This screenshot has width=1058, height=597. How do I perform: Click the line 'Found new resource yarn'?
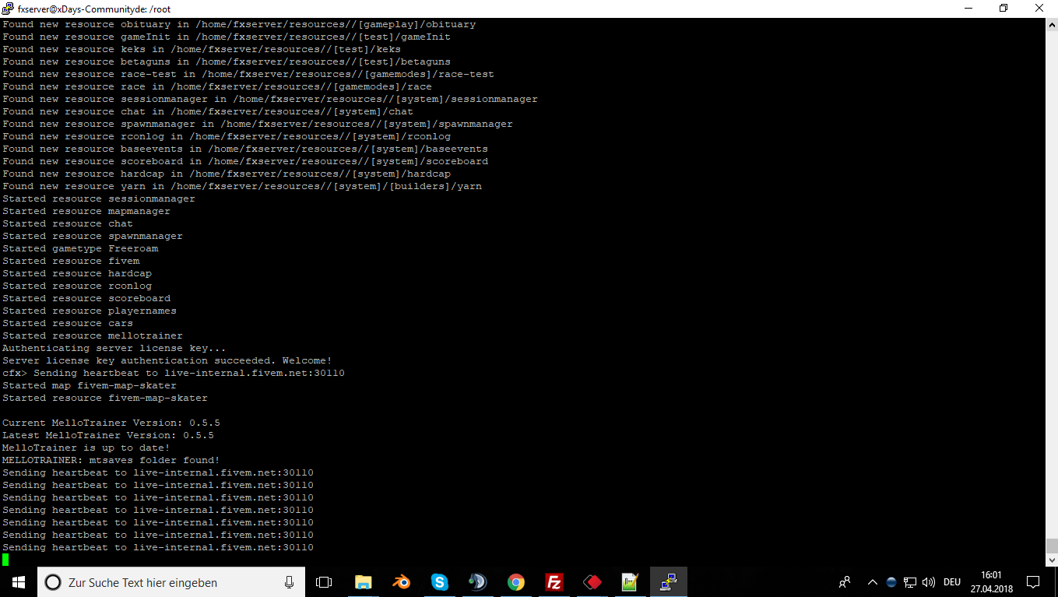pyautogui.click(x=242, y=186)
